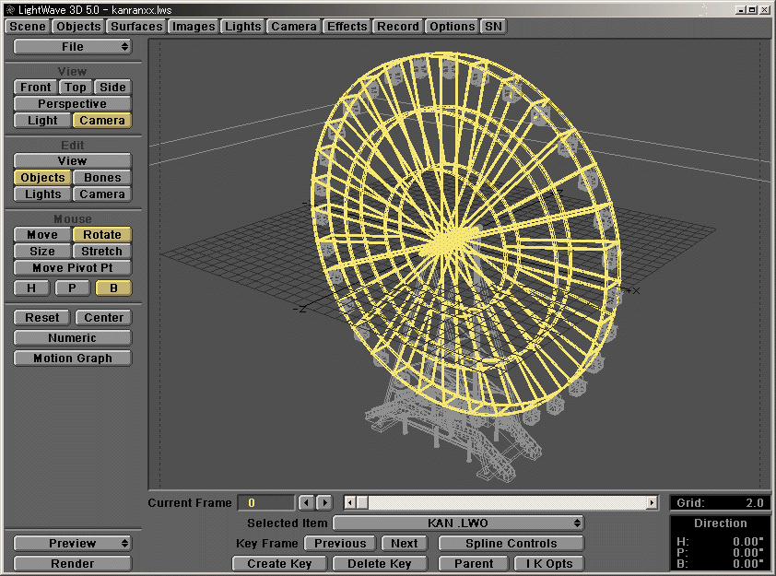Screen dimensions: 776x576
Task: Select the Perspective view
Action: (72, 103)
